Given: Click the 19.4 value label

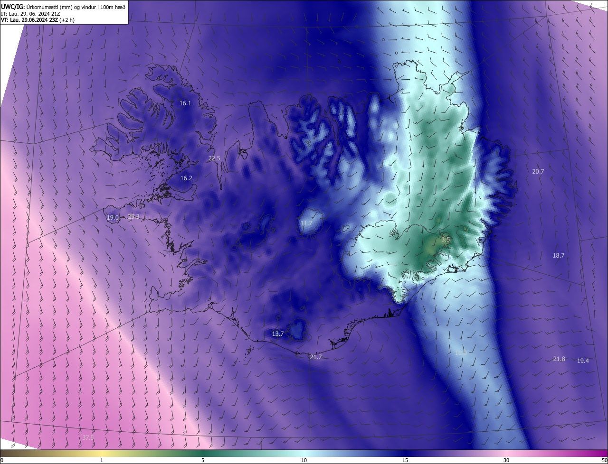Looking at the screenshot, I should 583,361.
